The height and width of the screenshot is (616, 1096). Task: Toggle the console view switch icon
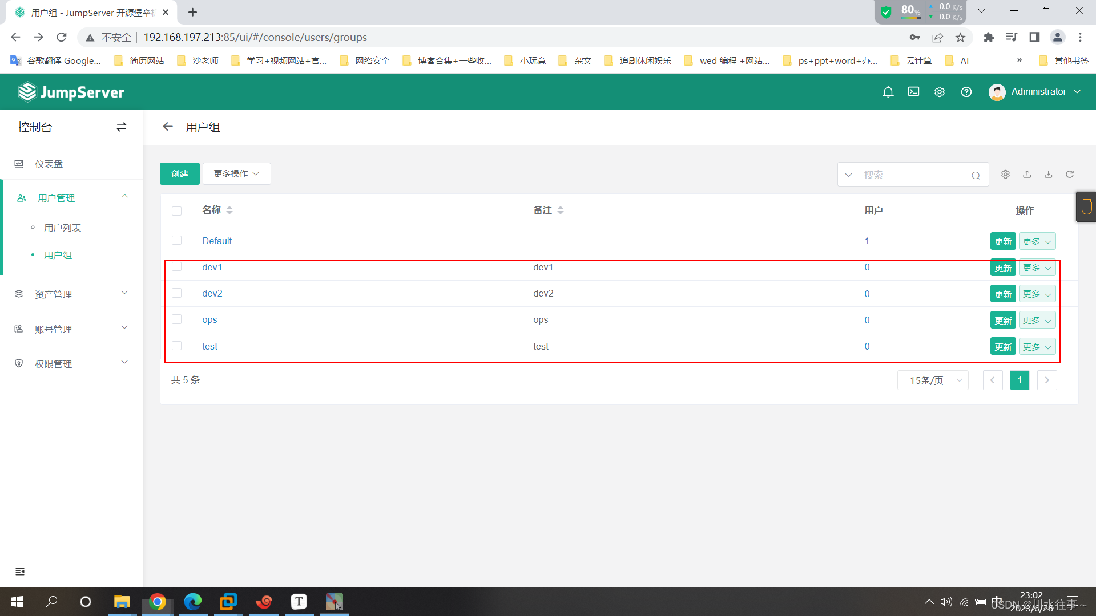[121, 127]
